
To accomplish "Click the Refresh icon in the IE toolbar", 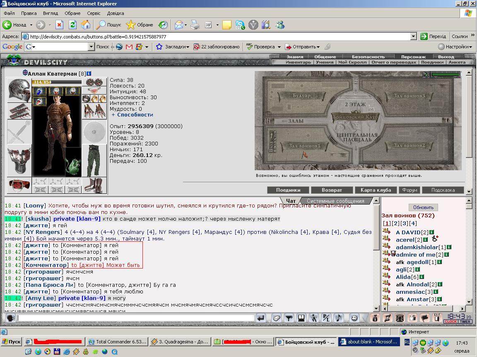I will [x=72, y=25].
